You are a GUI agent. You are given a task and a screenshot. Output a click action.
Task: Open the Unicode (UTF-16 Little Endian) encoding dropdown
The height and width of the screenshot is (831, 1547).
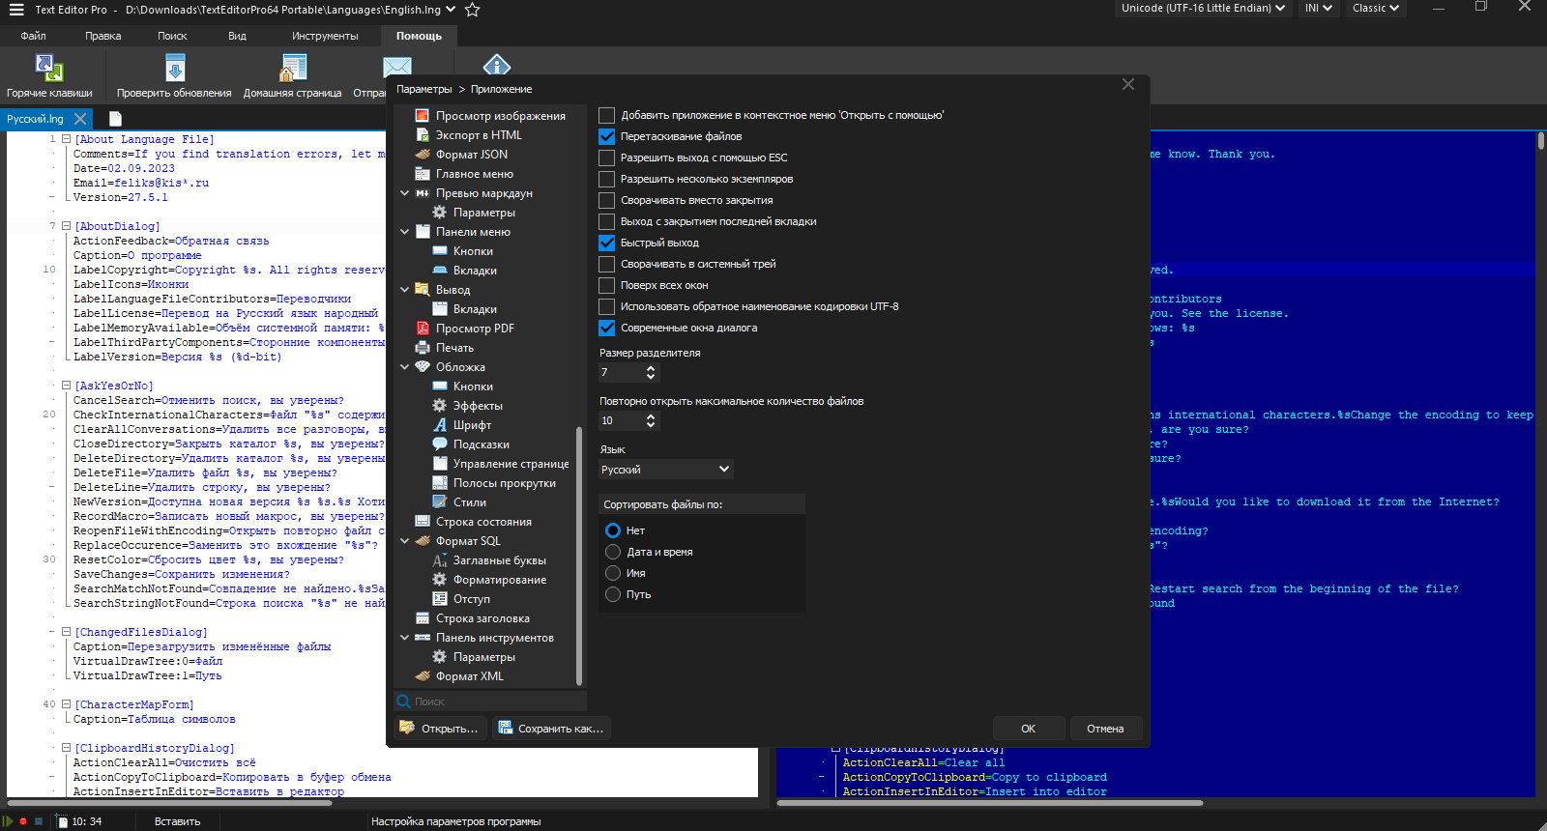(x=1203, y=8)
